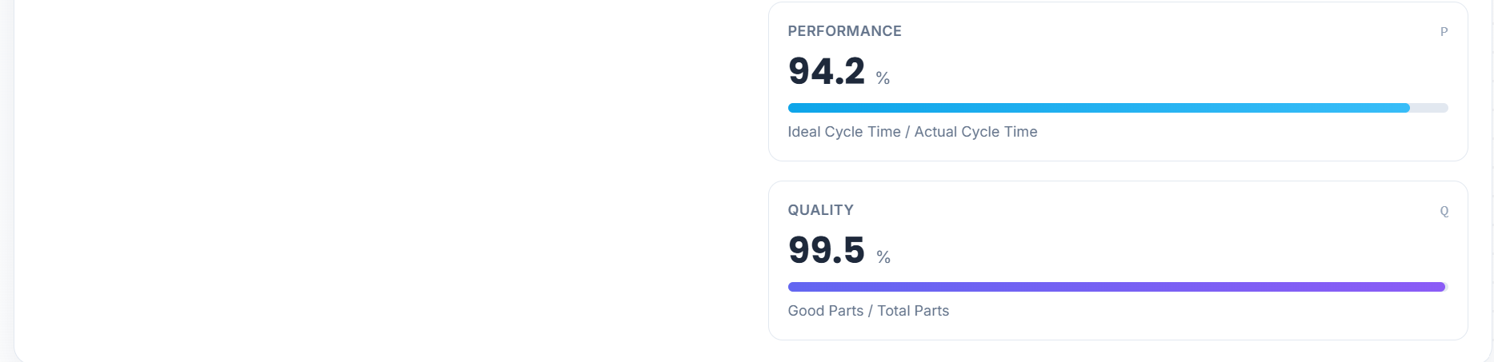
Task: Click the 99.5 quality value
Action: coord(826,250)
